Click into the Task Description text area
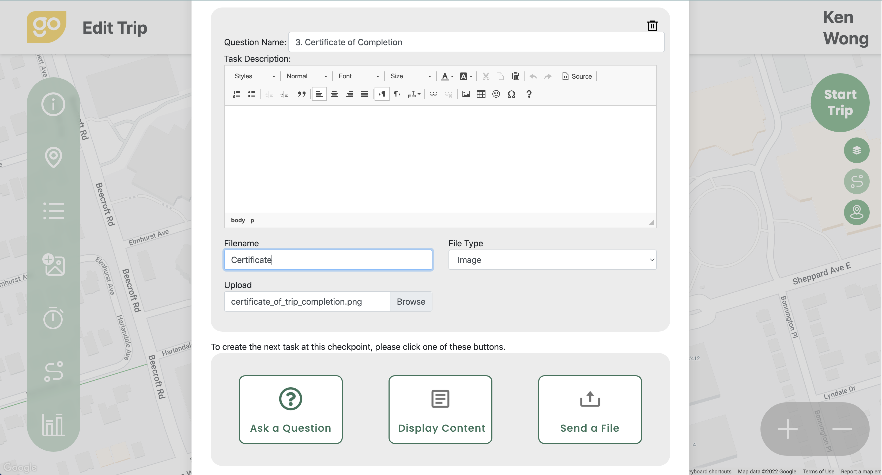The height and width of the screenshot is (475, 882). coord(440,159)
